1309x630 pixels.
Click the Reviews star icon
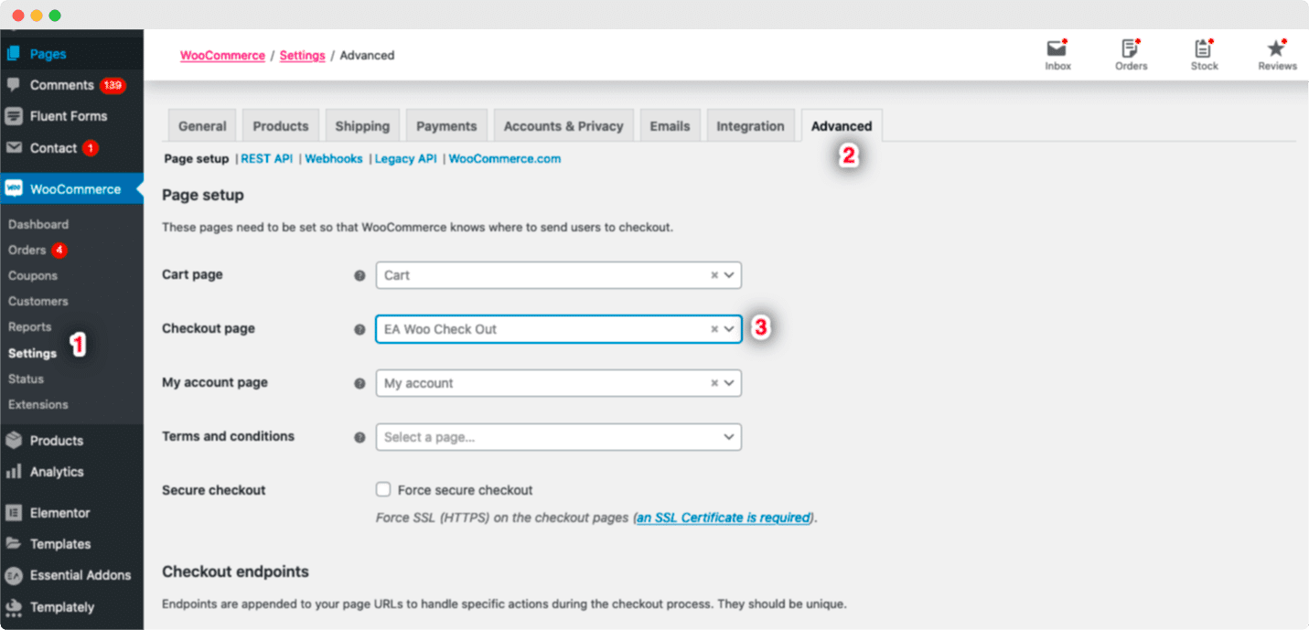point(1277,53)
